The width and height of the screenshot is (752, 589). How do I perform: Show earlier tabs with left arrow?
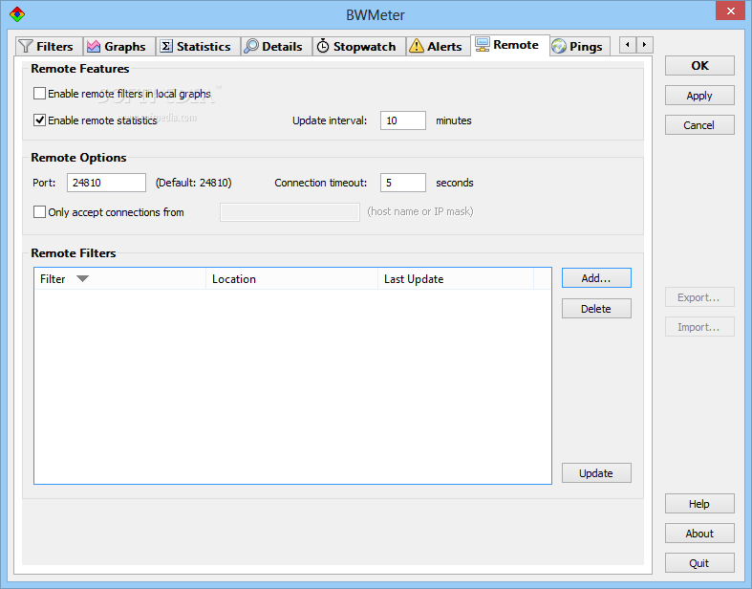tap(628, 45)
